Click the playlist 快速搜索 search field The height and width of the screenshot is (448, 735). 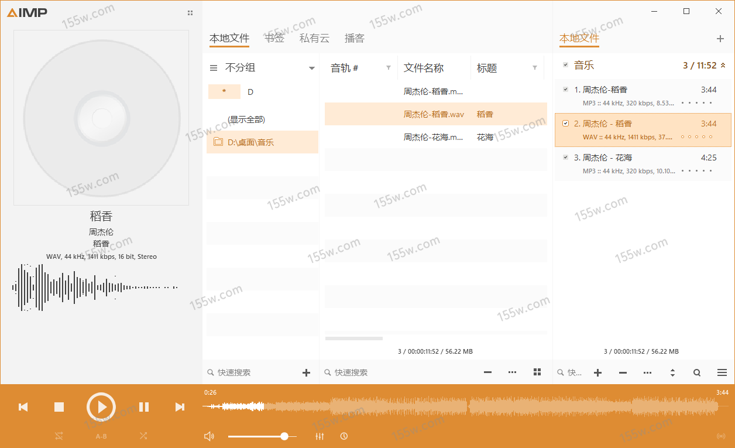(573, 372)
